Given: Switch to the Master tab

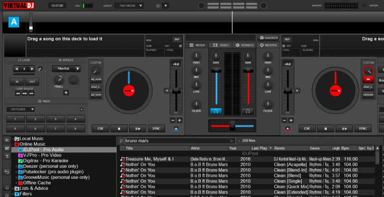Looking at the screenshot, I should (268, 45).
